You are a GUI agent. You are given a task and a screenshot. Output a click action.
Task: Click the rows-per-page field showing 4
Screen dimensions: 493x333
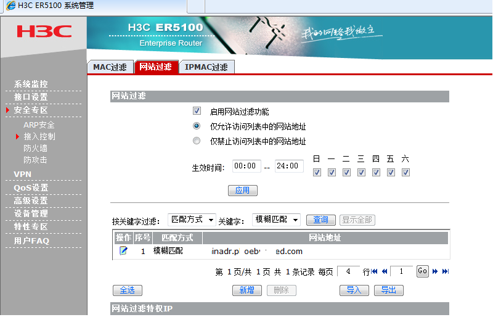point(348,271)
